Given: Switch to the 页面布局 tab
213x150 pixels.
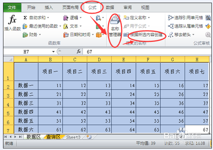Looking at the screenshot, I should [x=70, y=8].
